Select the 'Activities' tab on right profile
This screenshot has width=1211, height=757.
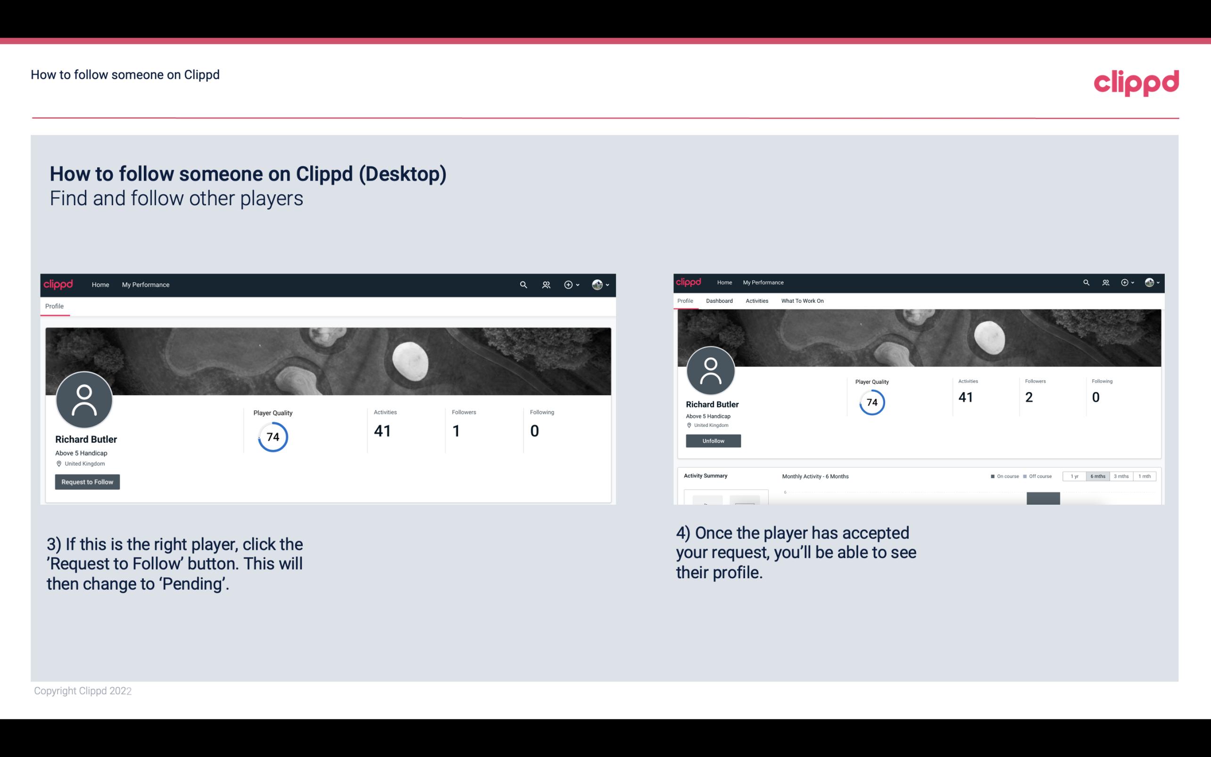[756, 301]
